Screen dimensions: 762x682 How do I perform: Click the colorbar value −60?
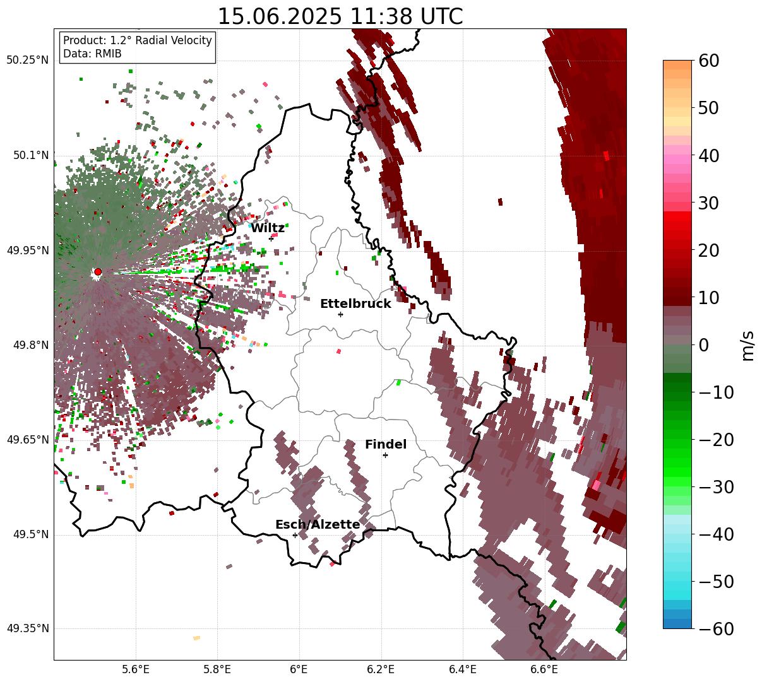tap(716, 629)
